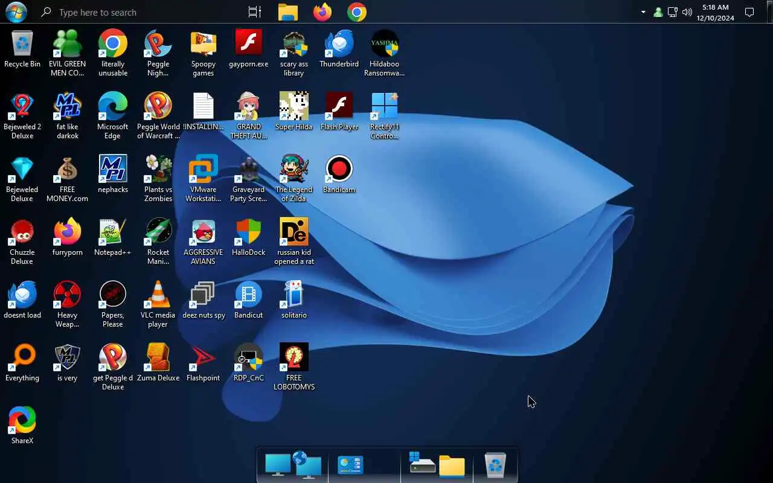Open the Recycle Bin desktop shortcut
This screenshot has height=483, width=773.
point(22,50)
